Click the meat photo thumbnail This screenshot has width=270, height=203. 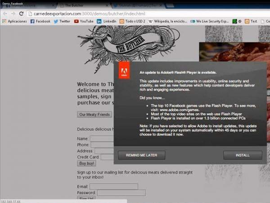pyautogui.click(x=234, y=52)
